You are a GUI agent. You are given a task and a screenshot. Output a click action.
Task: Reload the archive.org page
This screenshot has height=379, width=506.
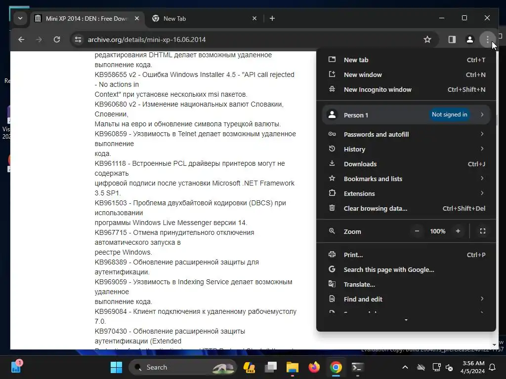click(57, 39)
